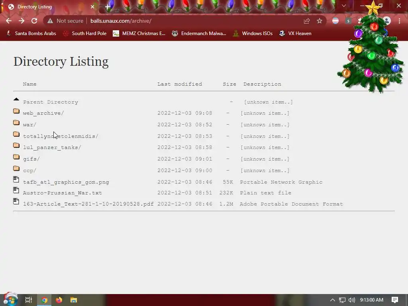This screenshot has height=306, width=408.
Task: Open the South Hard Pole bookmark
Action: click(x=85, y=33)
